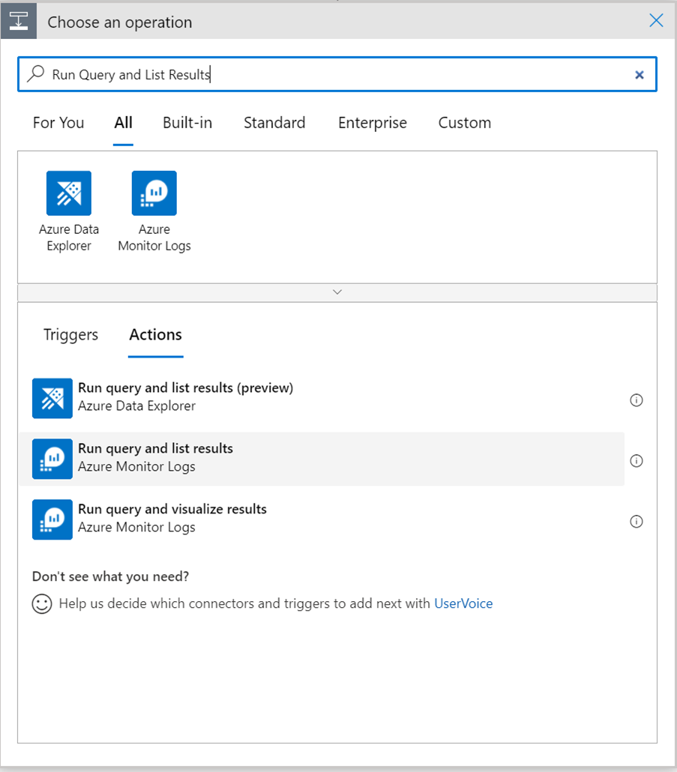The image size is (677, 772).
Task: Click info icon for Azure Monitor Logs list results
Action: click(x=637, y=461)
